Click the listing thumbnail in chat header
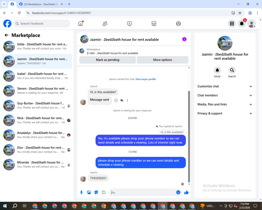The width and height of the screenshot is (262, 210). tap(84, 39)
